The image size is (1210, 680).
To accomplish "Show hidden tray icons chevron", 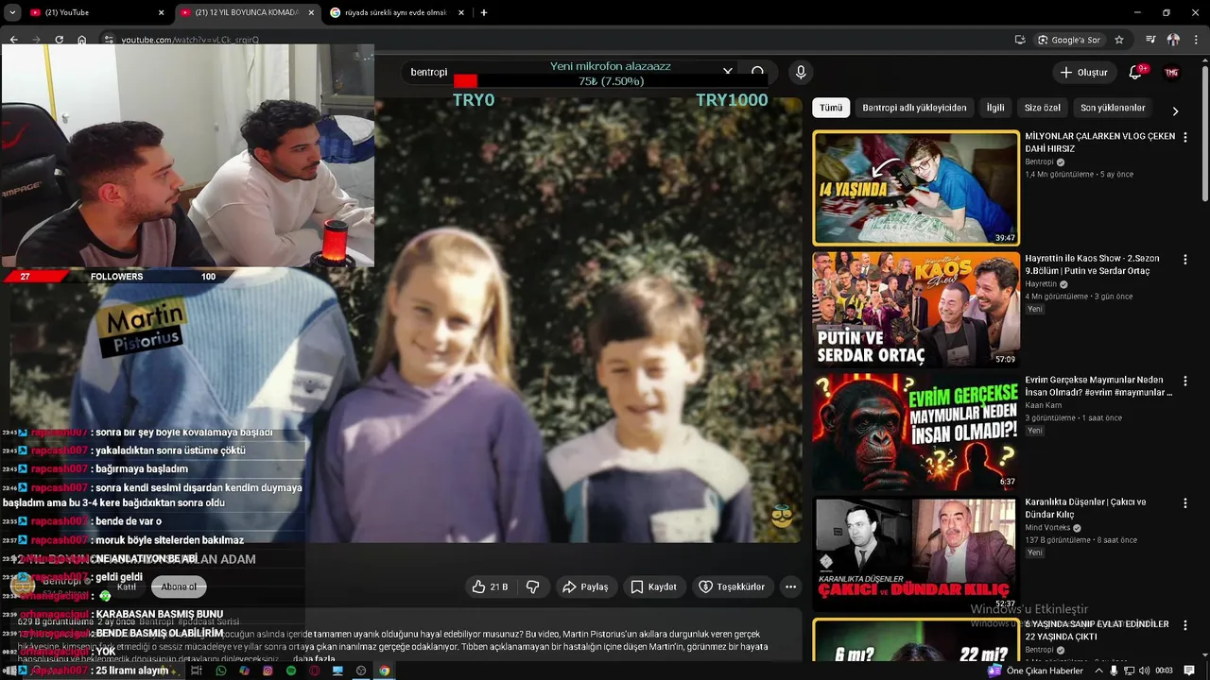I will point(1098,671).
